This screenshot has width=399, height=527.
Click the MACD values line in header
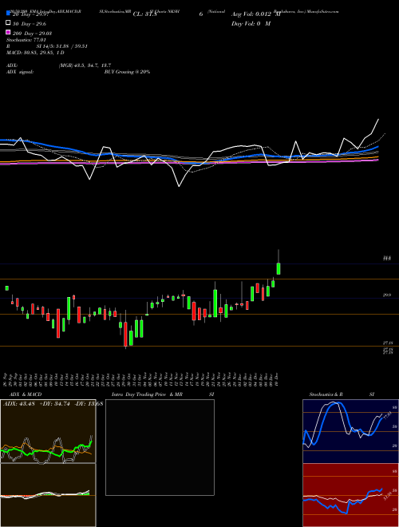35,53
